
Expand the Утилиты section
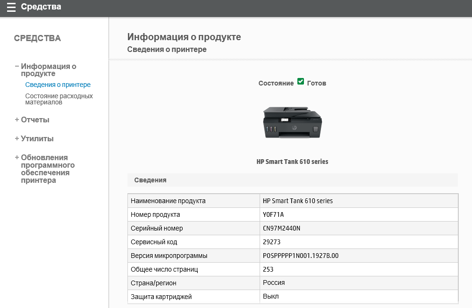(17, 139)
